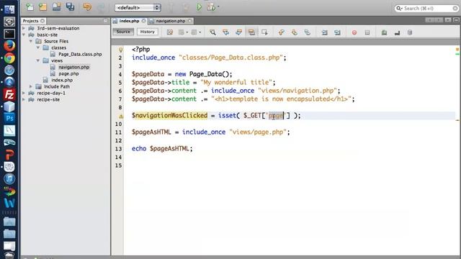Select navigation.php in the Projects tree
The width and height of the screenshot is (461, 259).
73,67
